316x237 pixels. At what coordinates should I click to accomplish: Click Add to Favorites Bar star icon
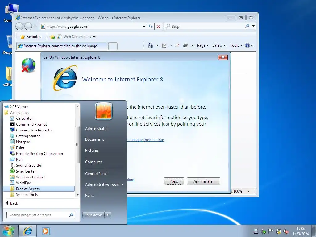pos(52,37)
